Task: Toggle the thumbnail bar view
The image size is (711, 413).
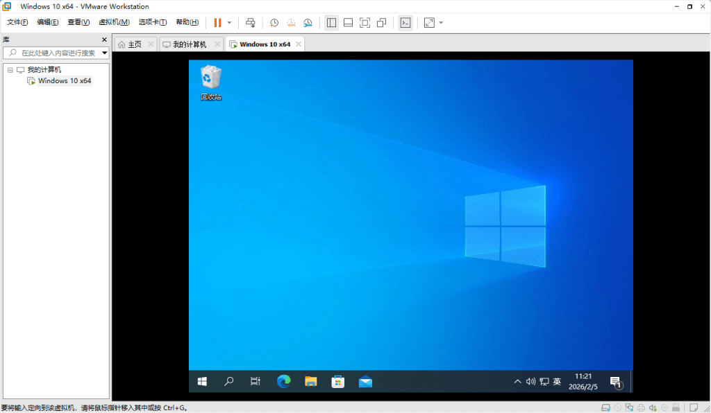Action: (x=349, y=23)
